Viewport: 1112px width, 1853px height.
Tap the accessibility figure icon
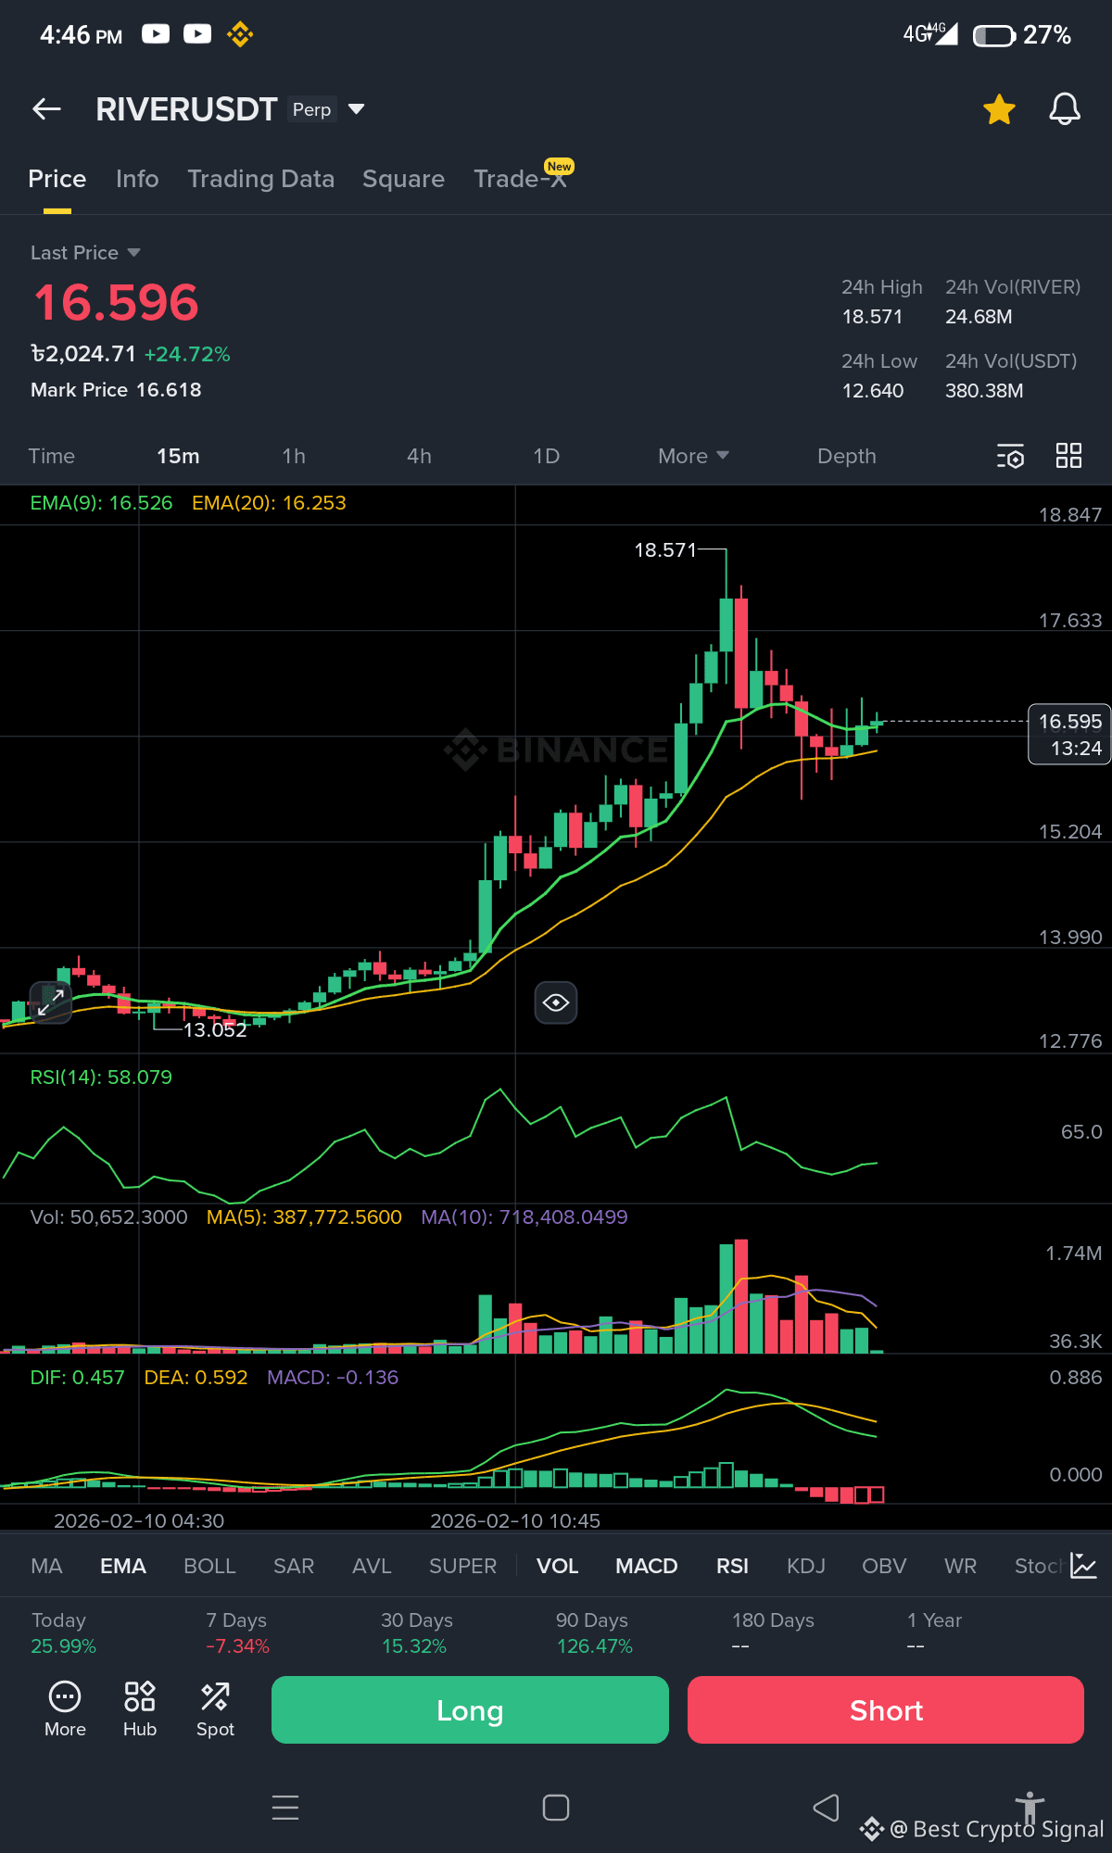(1030, 1809)
